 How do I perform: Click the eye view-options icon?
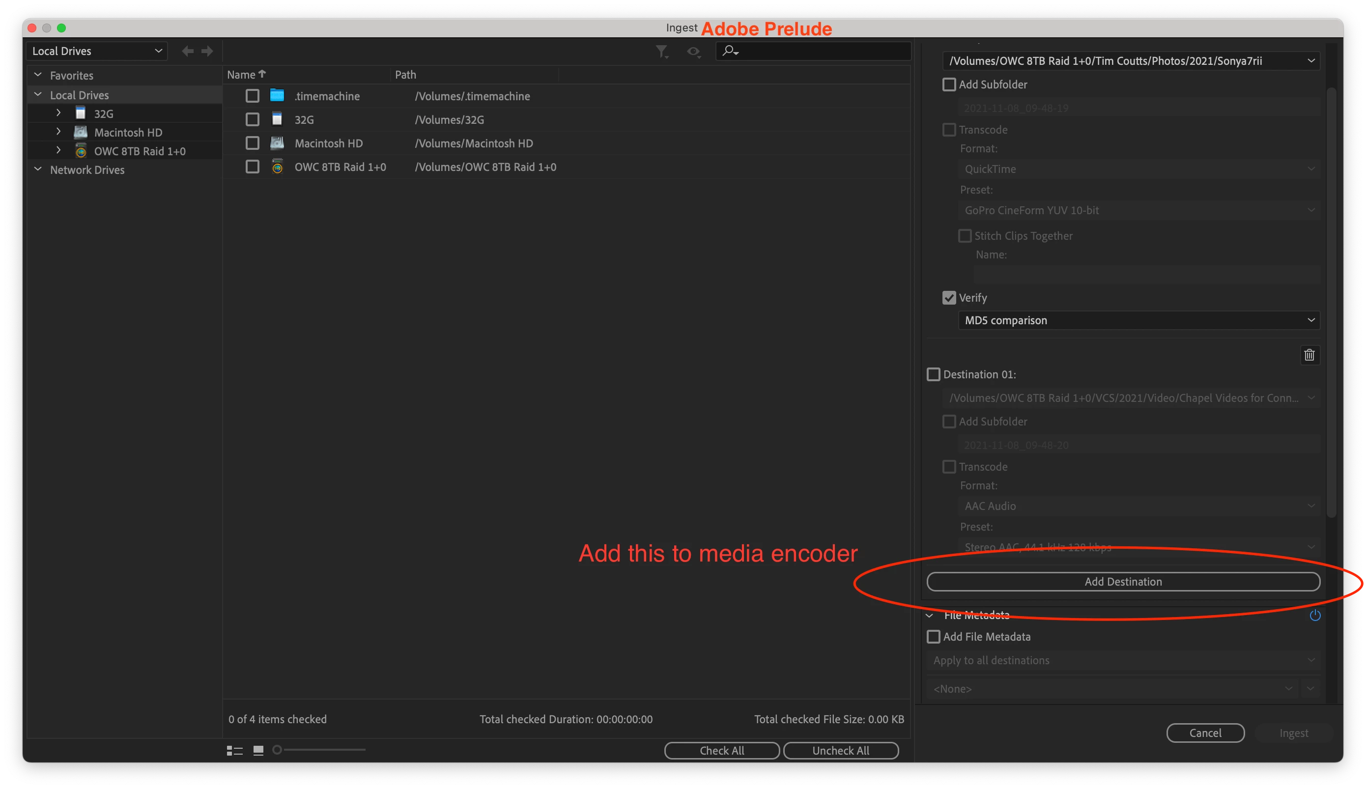click(x=693, y=52)
